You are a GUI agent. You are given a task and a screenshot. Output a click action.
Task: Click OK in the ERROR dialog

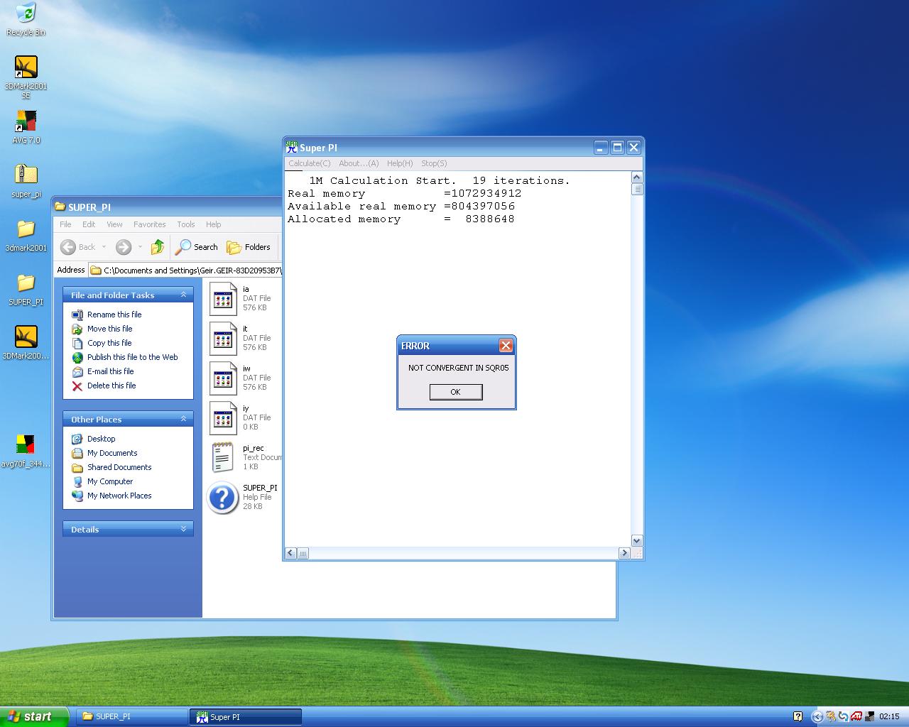[456, 392]
